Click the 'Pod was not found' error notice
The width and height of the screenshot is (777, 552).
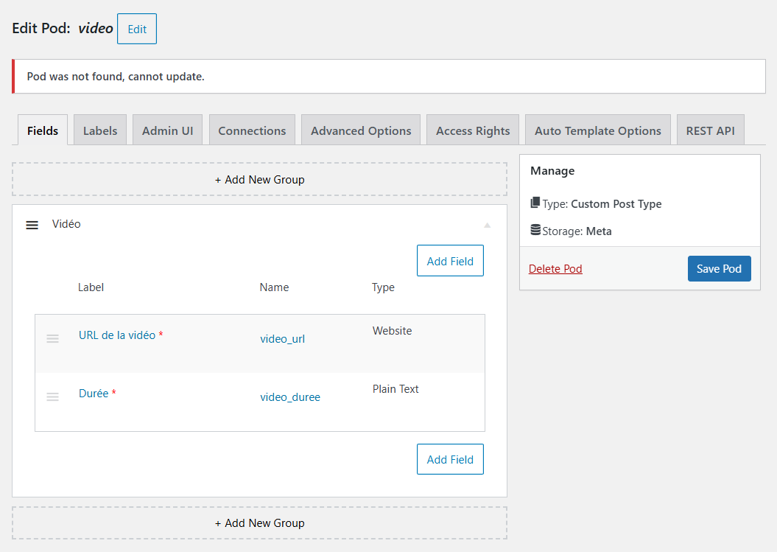coord(389,77)
